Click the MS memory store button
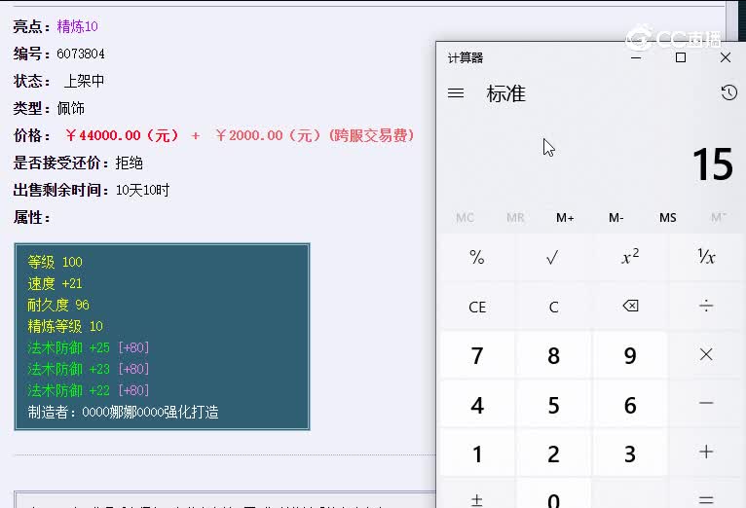 pyautogui.click(x=667, y=218)
